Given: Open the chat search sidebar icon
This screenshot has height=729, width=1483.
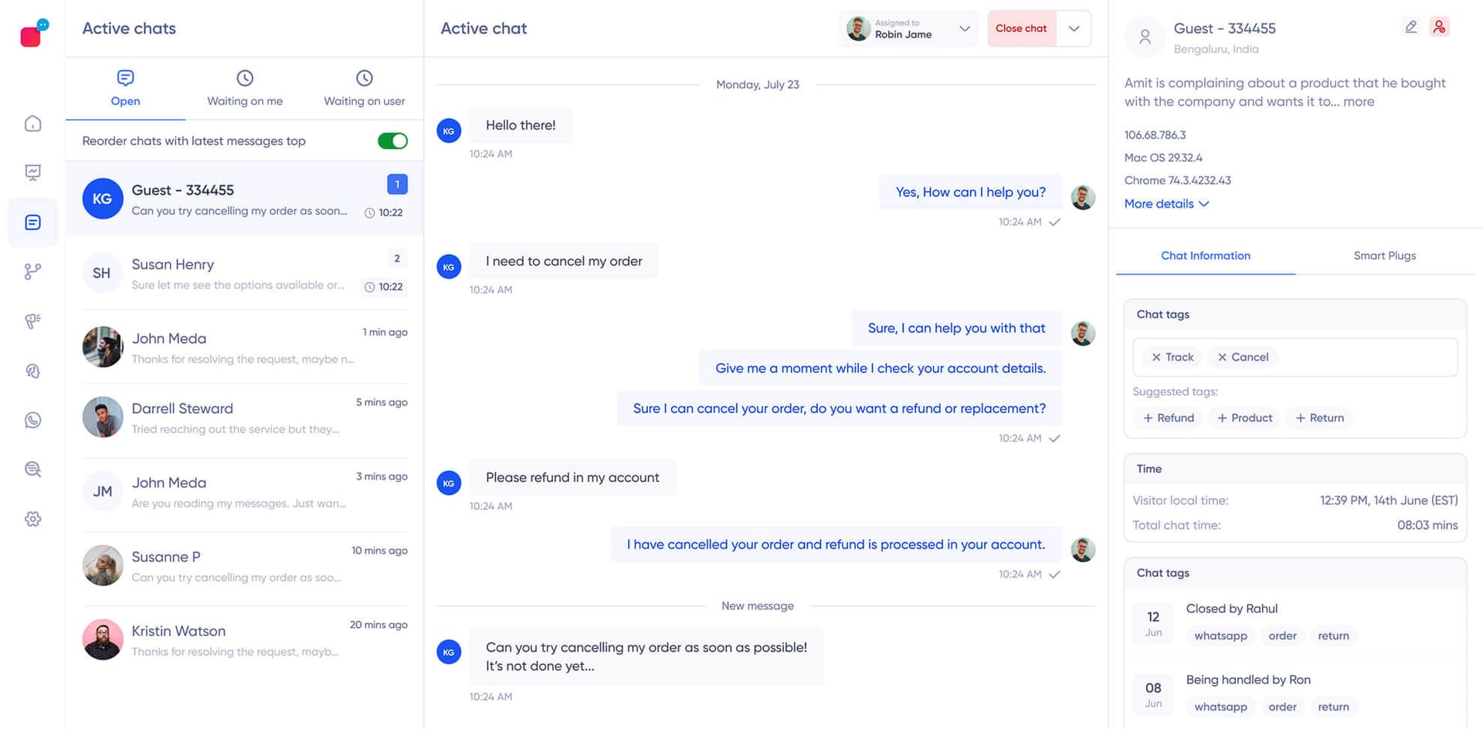Looking at the screenshot, I should coord(32,470).
